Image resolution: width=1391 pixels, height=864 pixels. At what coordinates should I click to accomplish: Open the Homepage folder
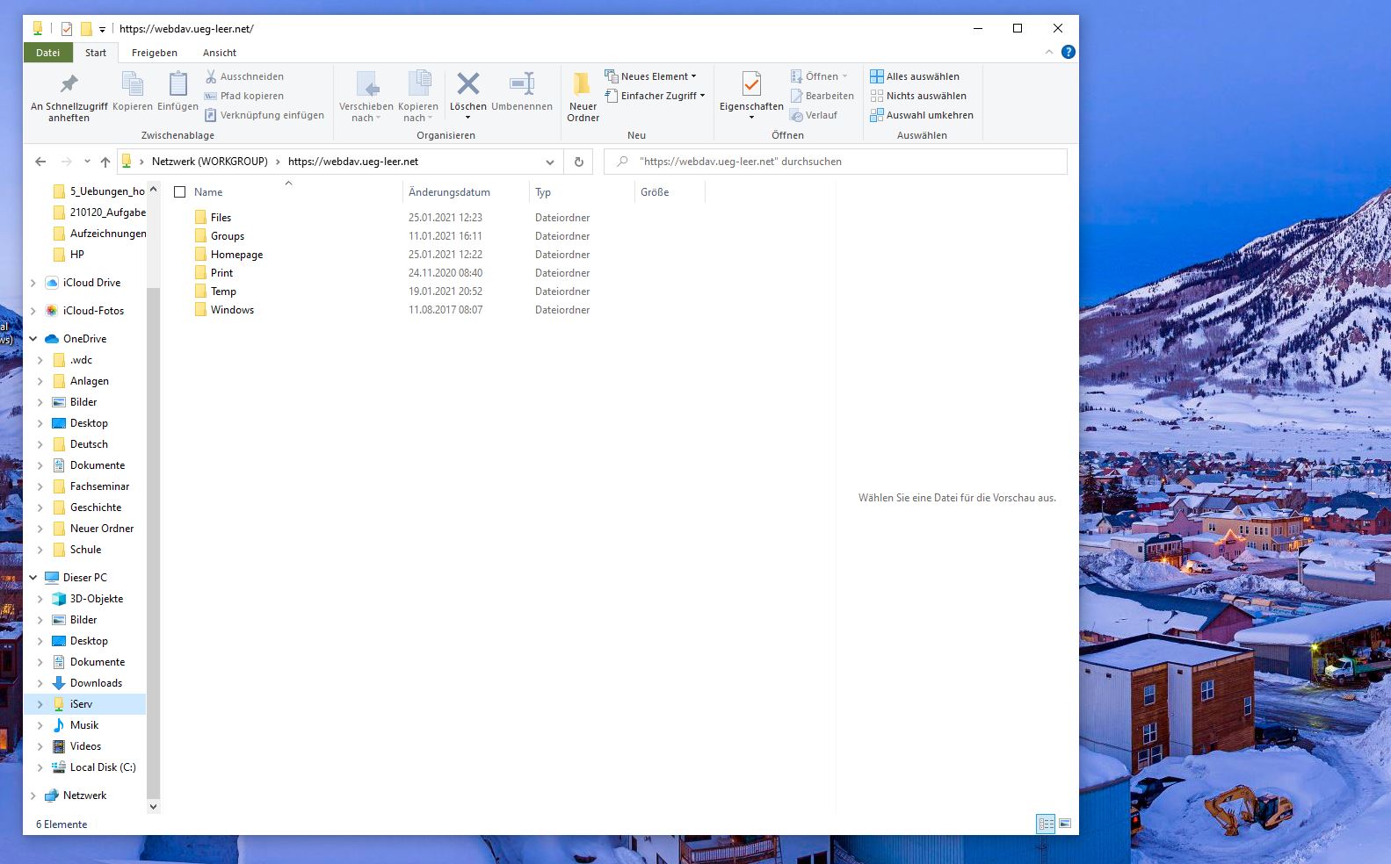(x=236, y=255)
